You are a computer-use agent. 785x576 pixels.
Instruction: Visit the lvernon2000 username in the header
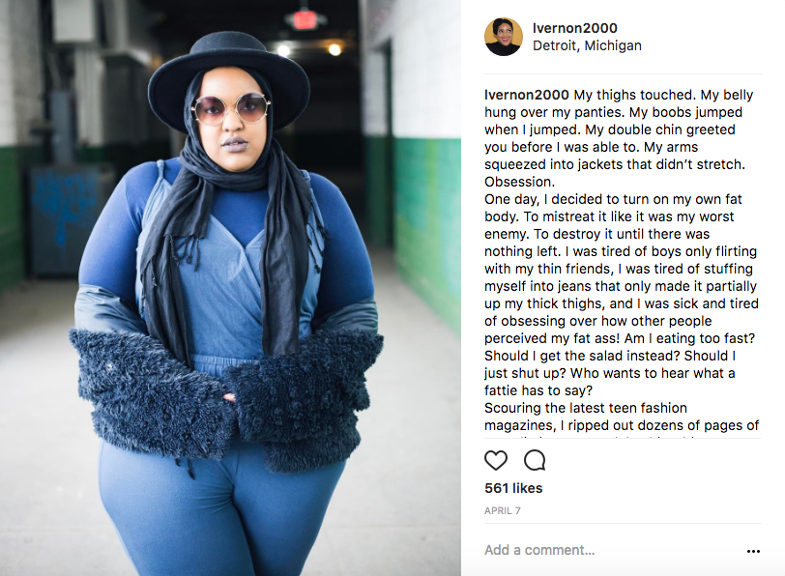[x=574, y=28]
